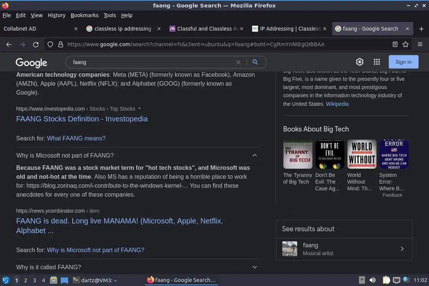429x286 pixels.
Task: Open Google settings gear icon
Action: click(x=359, y=62)
